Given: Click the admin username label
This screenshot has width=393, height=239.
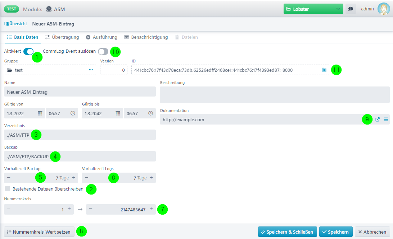Looking at the screenshot, I should 367,9.
